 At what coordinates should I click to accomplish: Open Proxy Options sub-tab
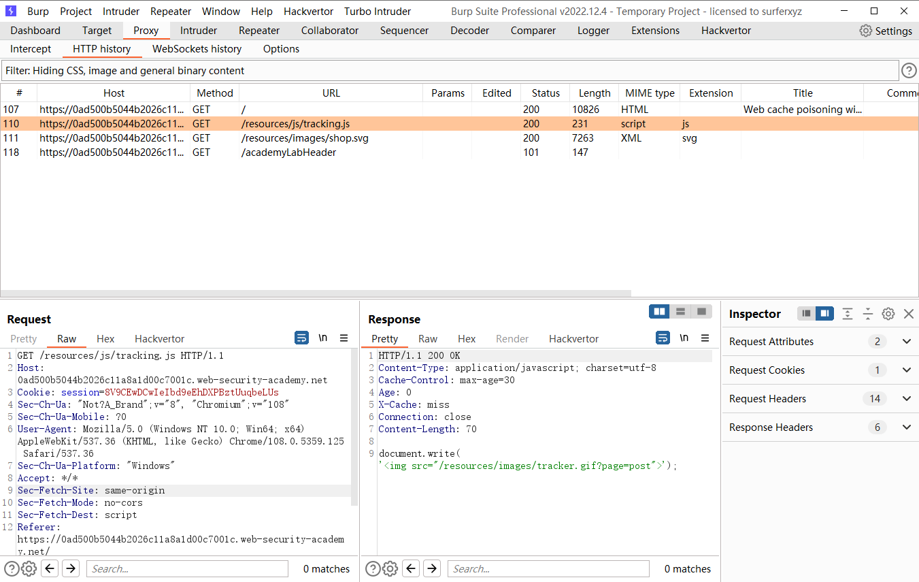281,49
